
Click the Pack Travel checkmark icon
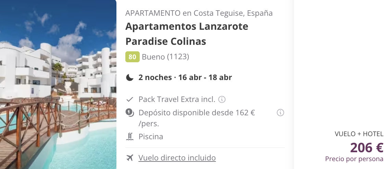click(130, 100)
